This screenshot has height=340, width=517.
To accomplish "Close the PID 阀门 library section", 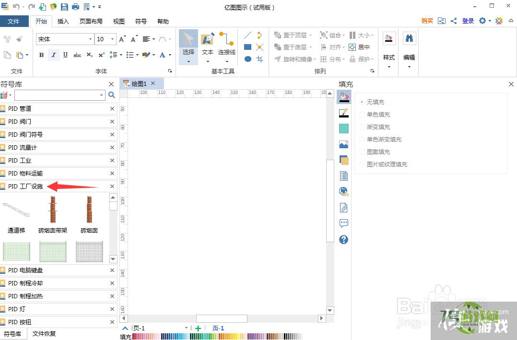I will click(112, 122).
